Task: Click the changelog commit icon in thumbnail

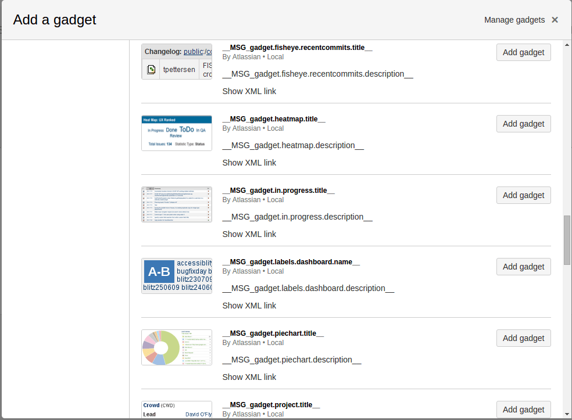Action: (151, 70)
